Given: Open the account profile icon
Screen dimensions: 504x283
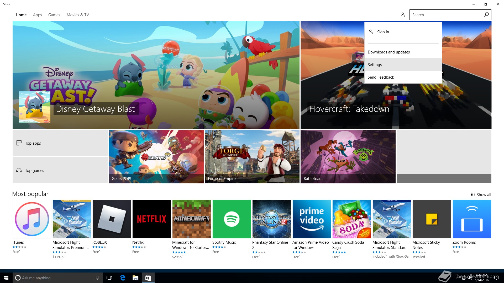Looking at the screenshot, I should pyautogui.click(x=403, y=15).
